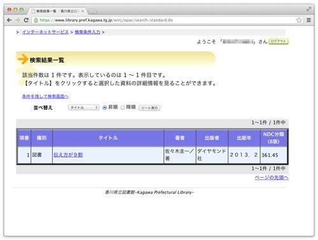
Task: Click the 361.45 NDC classification cell
Action: pos(273,155)
